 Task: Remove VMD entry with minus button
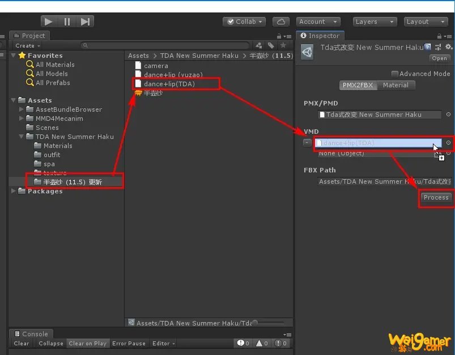point(307,143)
